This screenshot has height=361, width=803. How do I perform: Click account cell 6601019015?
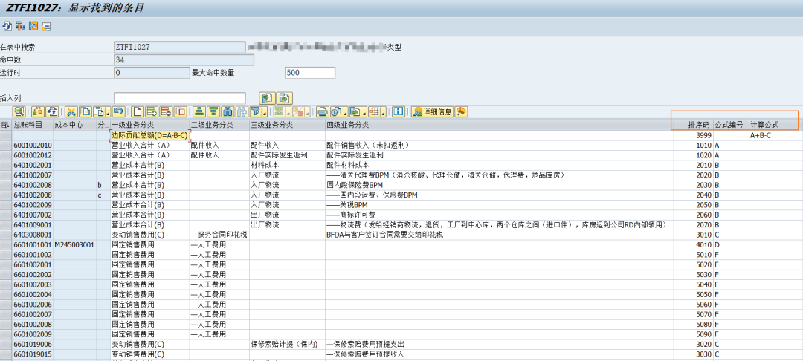(x=33, y=354)
